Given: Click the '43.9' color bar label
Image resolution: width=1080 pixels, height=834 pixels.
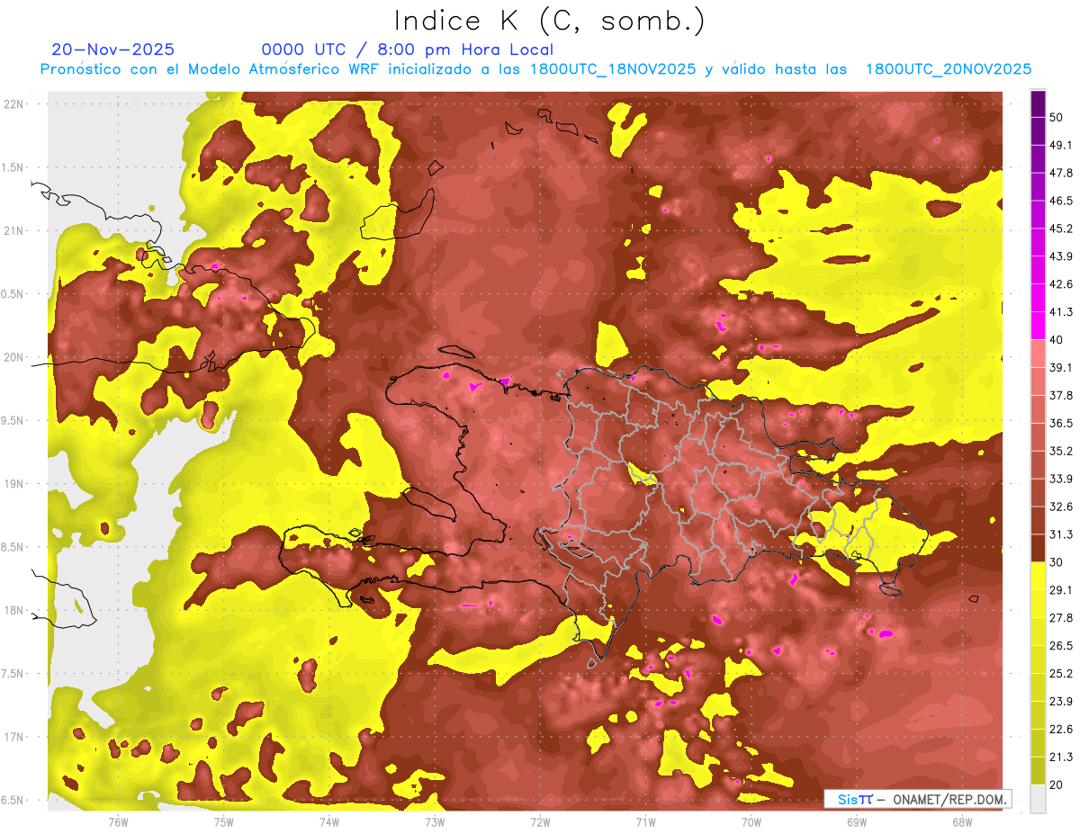Looking at the screenshot, I should pos(1061,256).
